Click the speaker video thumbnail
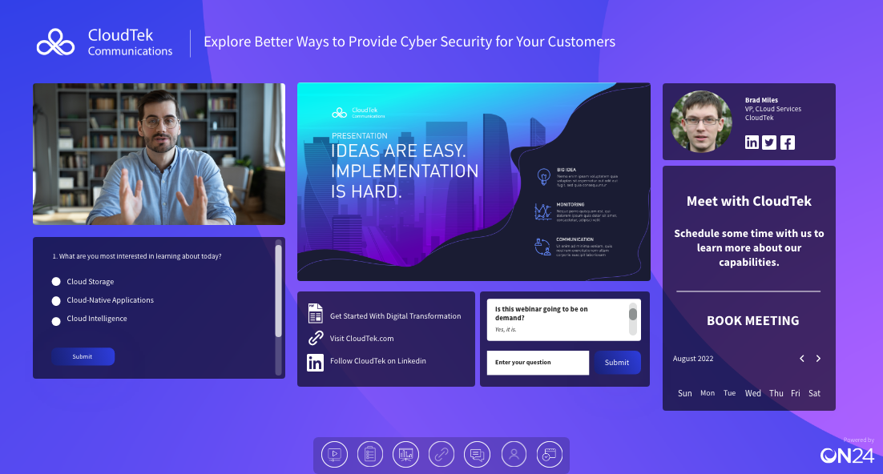 [x=159, y=154]
